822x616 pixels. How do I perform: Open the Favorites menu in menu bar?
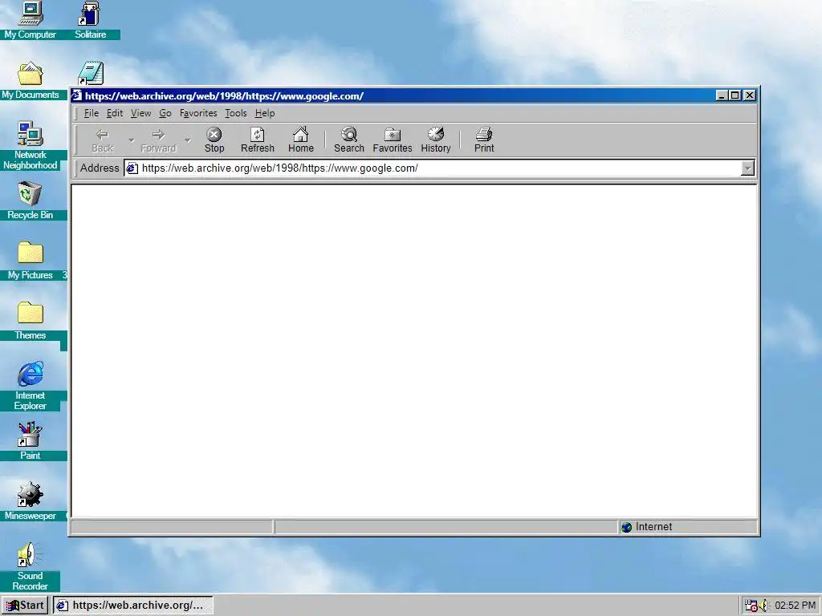pyautogui.click(x=198, y=113)
